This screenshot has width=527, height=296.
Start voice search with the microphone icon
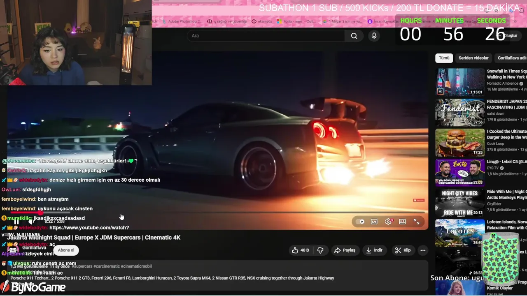374,36
